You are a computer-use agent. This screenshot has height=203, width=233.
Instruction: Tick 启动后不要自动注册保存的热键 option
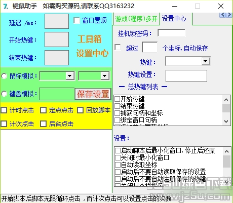tap(118, 179)
